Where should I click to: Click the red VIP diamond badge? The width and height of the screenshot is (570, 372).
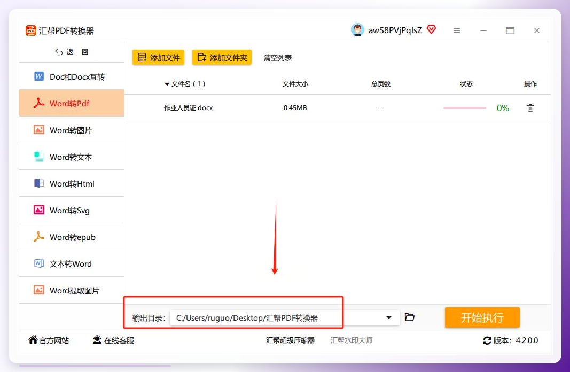[x=431, y=29]
